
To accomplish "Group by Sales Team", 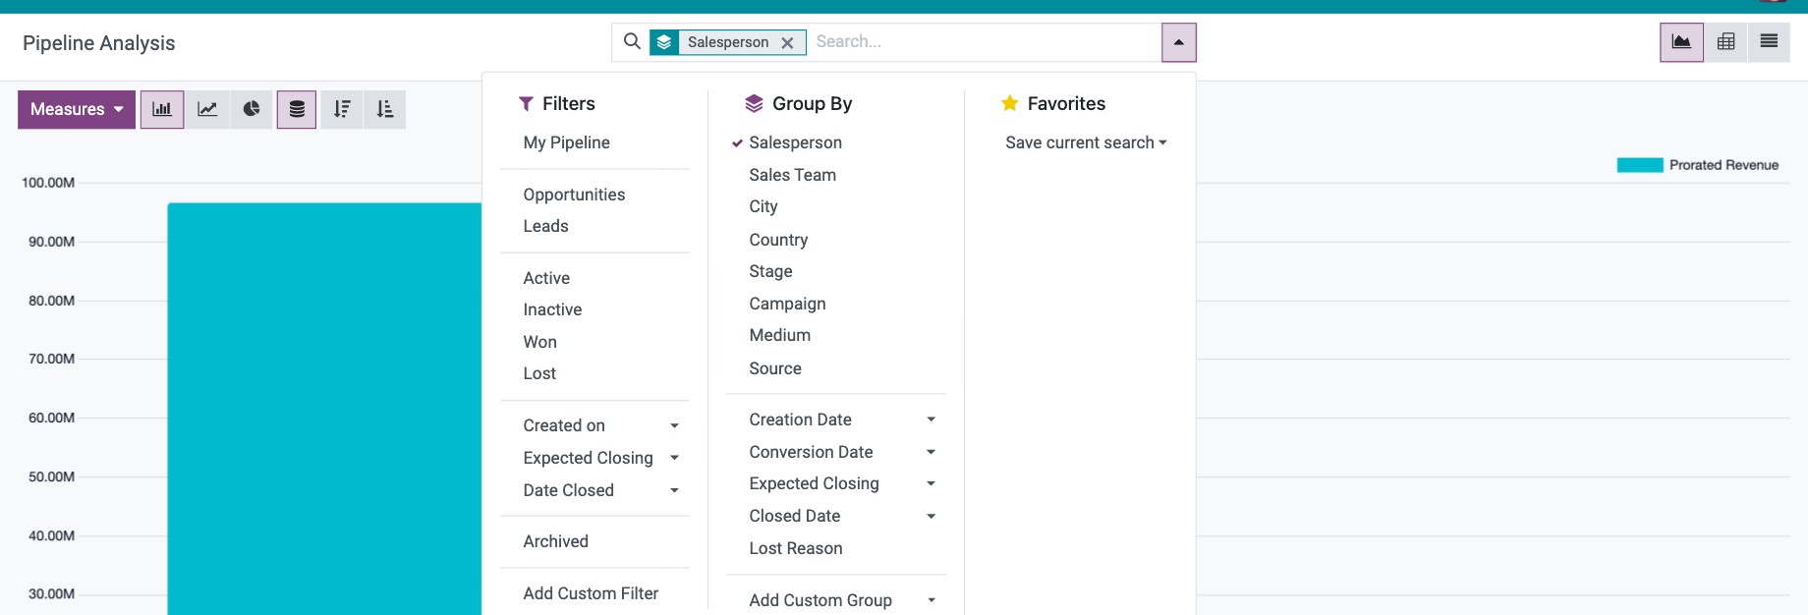I will coord(792,175).
